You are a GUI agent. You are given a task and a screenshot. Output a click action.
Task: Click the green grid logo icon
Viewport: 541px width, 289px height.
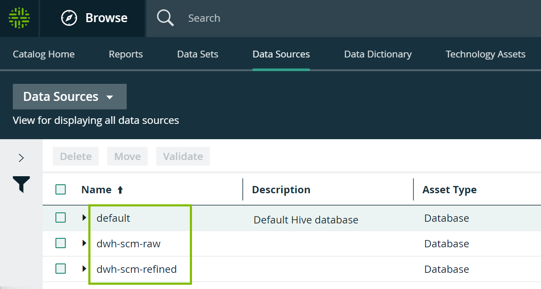(x=19, y=18)
